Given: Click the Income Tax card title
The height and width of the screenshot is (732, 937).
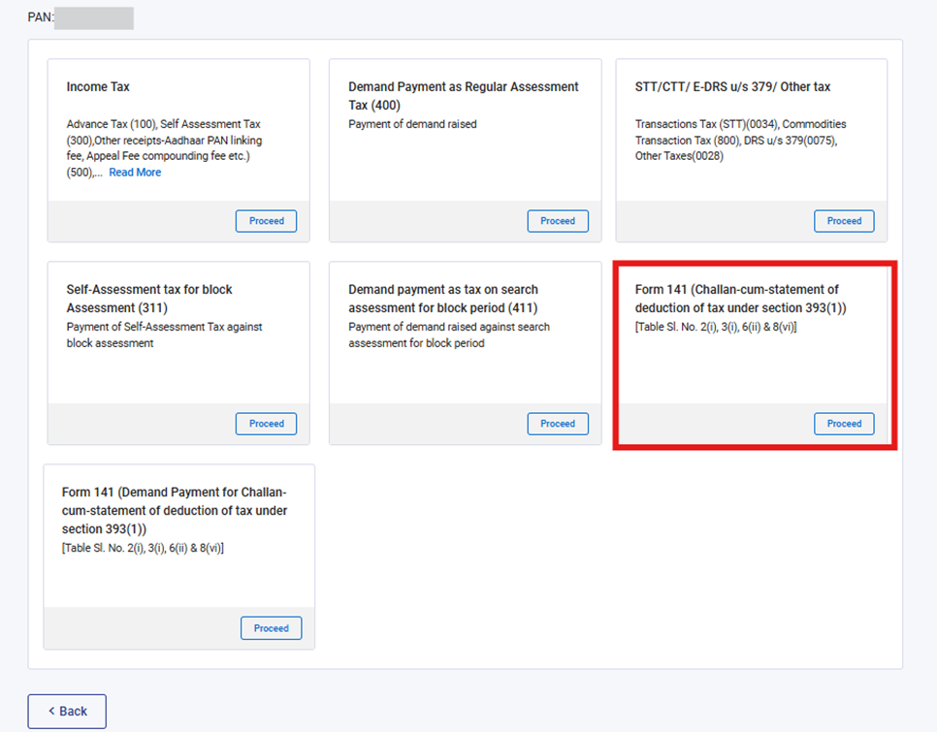Looking at the screenshot, I should click(x=98, y=87).
